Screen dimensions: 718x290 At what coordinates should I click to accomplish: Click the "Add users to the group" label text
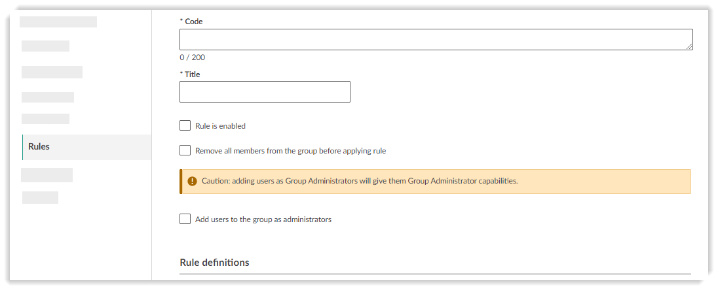click(x=263, y=219)
